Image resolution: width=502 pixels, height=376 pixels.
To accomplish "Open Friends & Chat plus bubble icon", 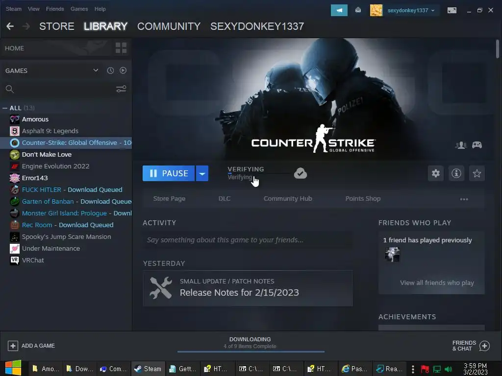I will (x=484, y=346).
